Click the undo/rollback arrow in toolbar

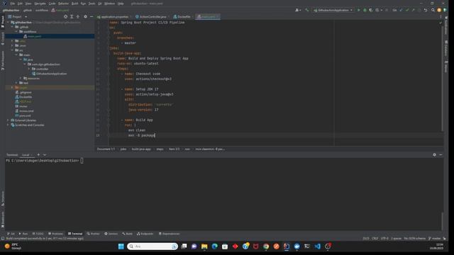426,10
